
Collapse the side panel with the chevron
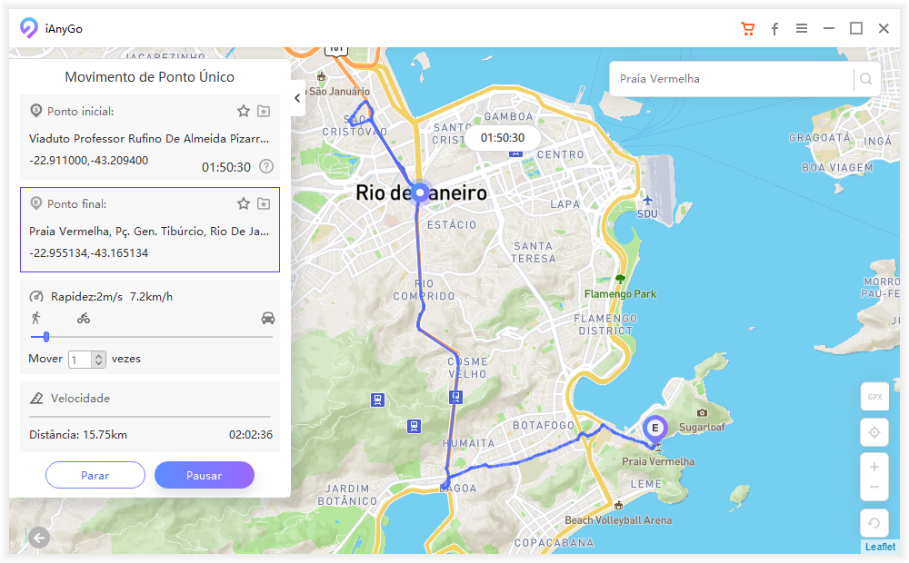point(297,98)
